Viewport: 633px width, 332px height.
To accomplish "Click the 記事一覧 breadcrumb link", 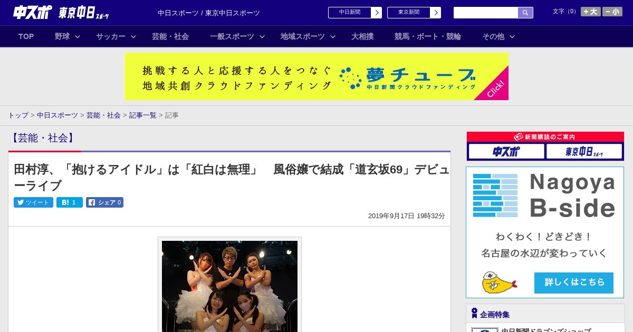I will pos(143,115).
